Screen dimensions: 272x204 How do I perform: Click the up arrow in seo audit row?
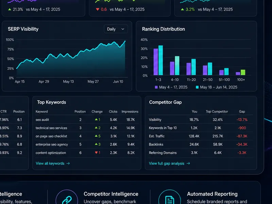[96, 120]
